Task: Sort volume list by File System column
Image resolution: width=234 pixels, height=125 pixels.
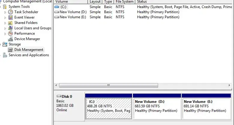Action: tap(124, 2)
